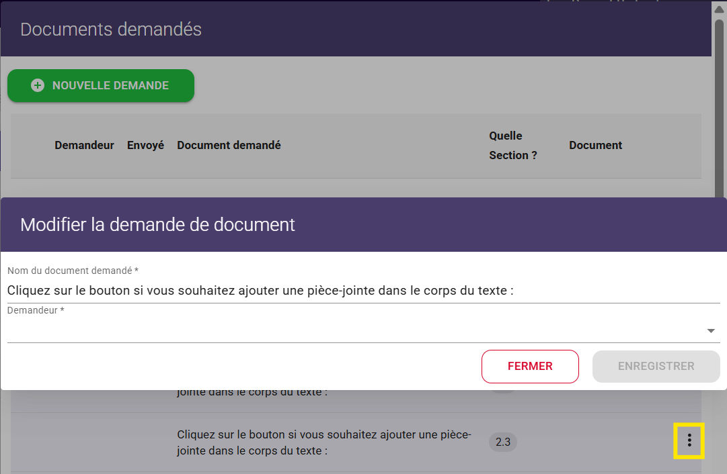This screenshot has width=727, height=474.
Task: Open the Demandeur selection field
Action: [356, 331]
